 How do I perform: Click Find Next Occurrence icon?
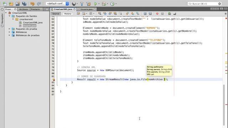110,14
